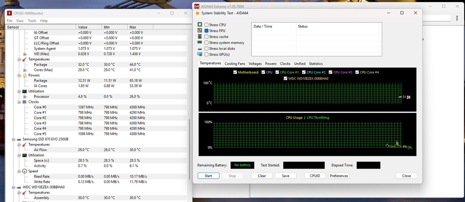
Task: Click the Utilization icon above Space (c:)
Action: tap(24, 155)
